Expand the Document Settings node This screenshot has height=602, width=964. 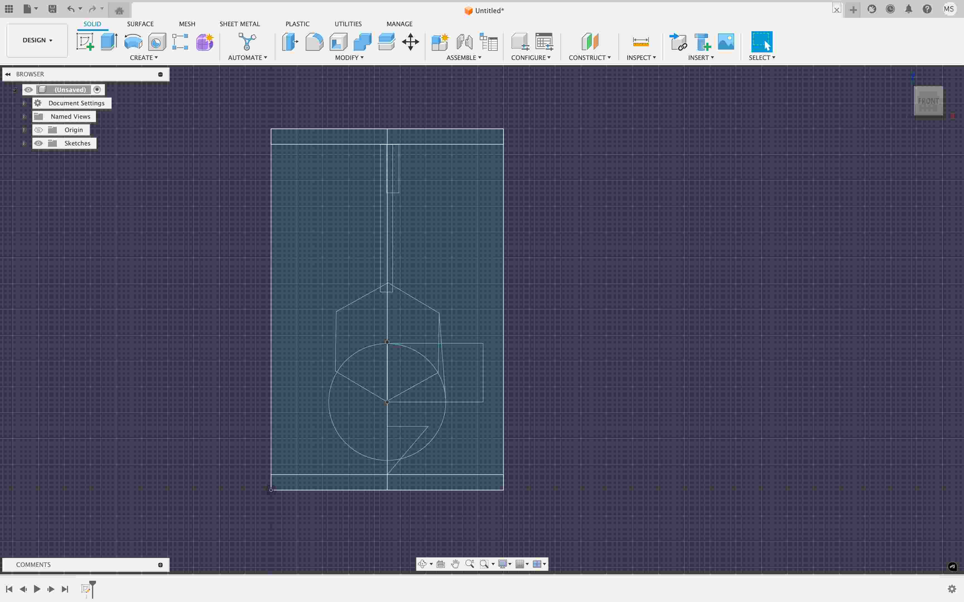click(24, 103)
